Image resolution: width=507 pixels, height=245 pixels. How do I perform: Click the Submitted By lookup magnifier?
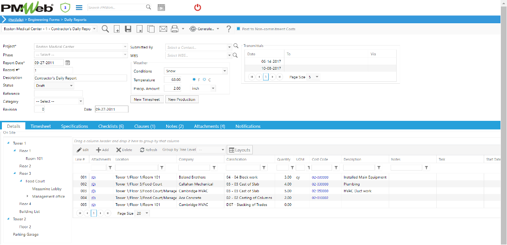coord(236,47)
